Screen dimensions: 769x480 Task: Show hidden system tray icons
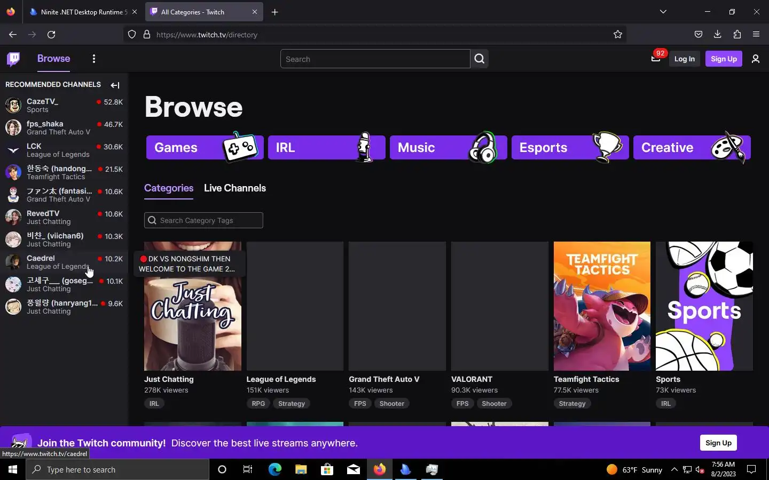674,469
